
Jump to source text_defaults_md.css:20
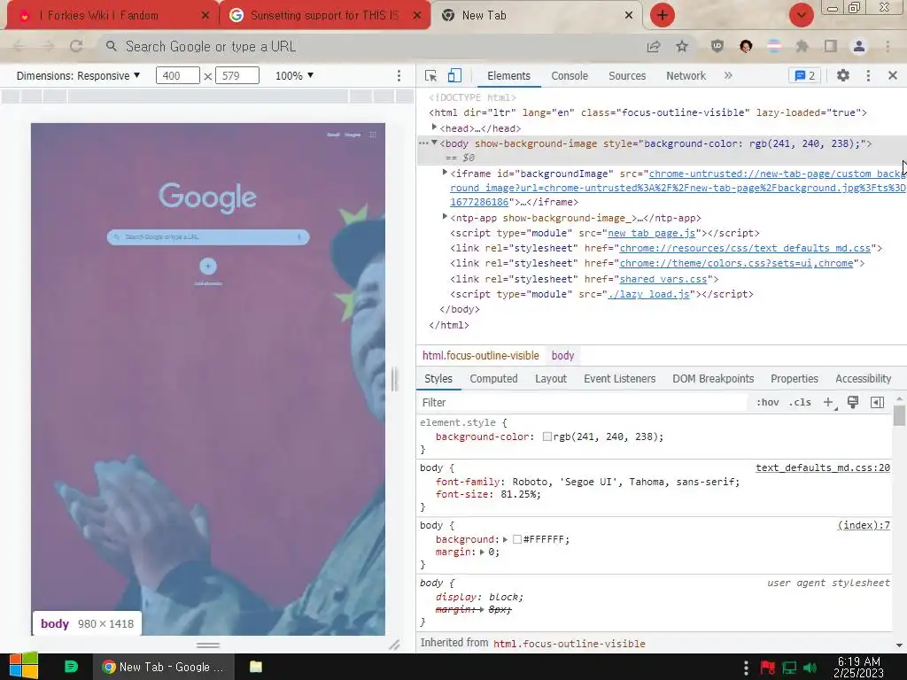(823, 467)
